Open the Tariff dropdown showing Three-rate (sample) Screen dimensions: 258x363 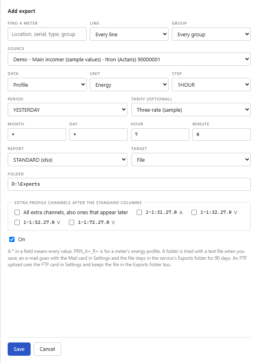(191, 109)
